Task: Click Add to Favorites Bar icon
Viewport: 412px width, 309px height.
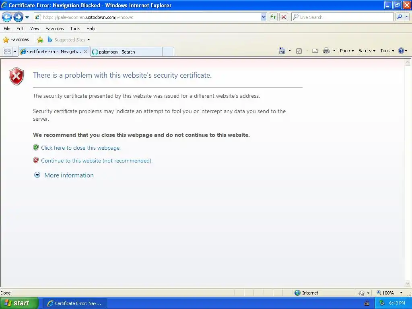Action: click(x=40, y=40)
